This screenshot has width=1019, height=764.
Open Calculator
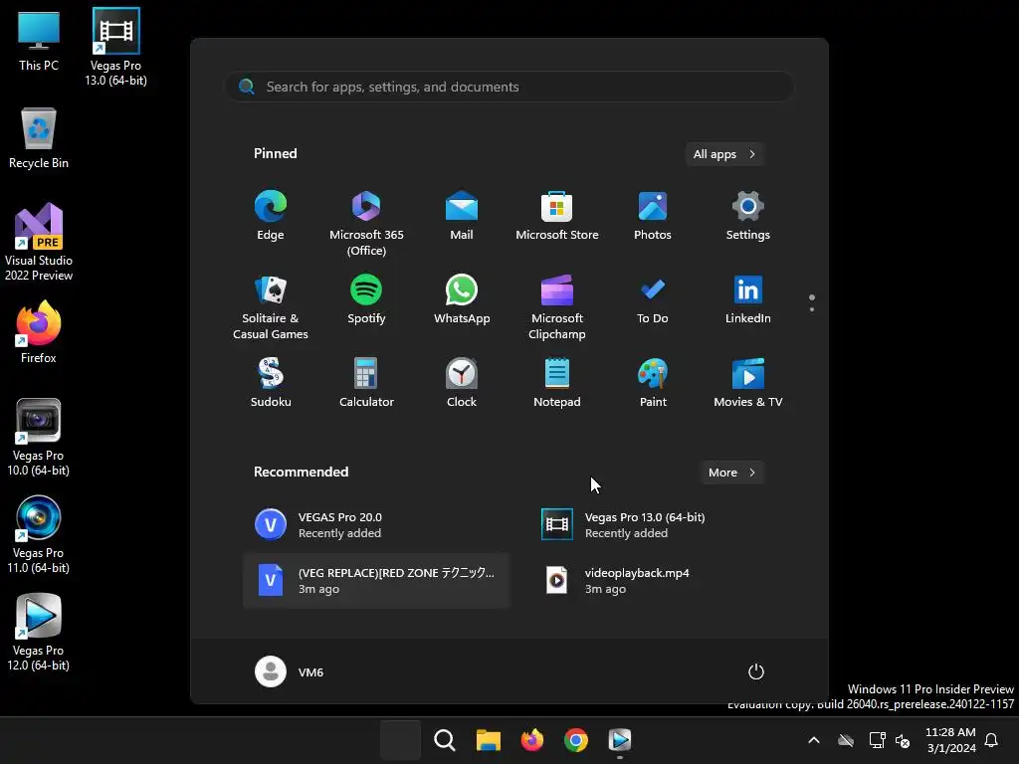(366, 383)
